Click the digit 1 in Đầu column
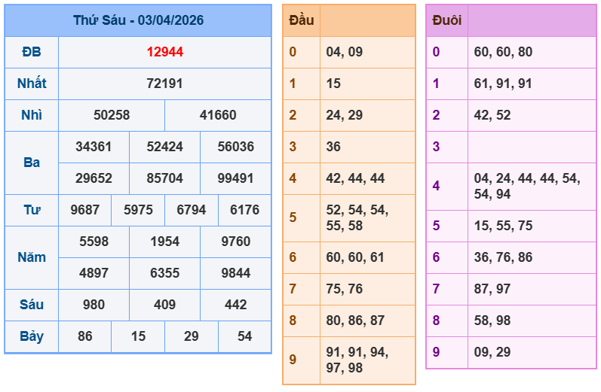This screenshot has width=601, height=392. tap(293, 84)
